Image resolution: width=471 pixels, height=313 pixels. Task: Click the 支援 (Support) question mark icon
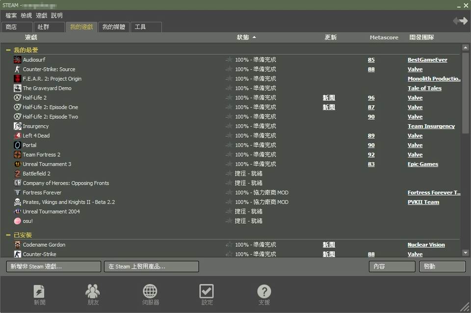[x=264, y=290]
